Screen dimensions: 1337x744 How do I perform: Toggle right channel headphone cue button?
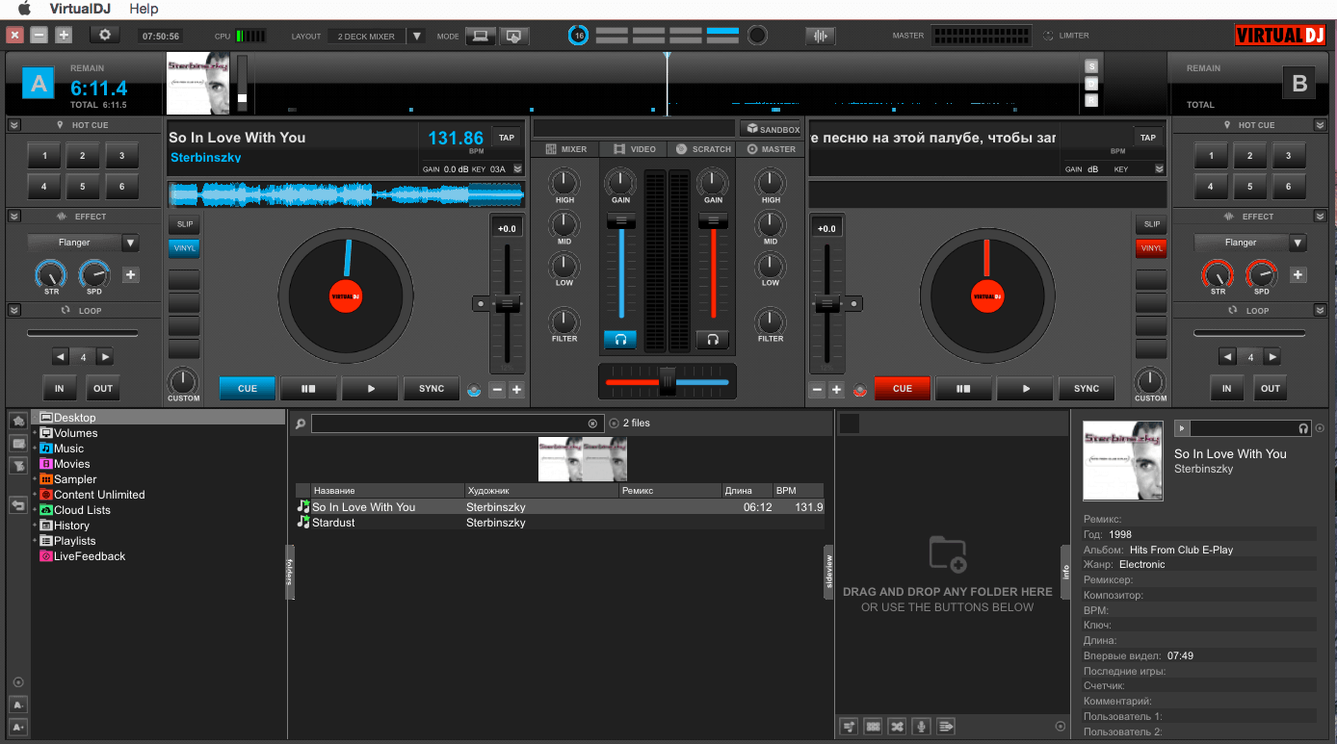click(x=713, y=339)
